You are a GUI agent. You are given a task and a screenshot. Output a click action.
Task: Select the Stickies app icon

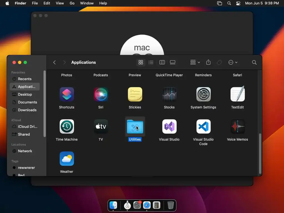[135, 94]
